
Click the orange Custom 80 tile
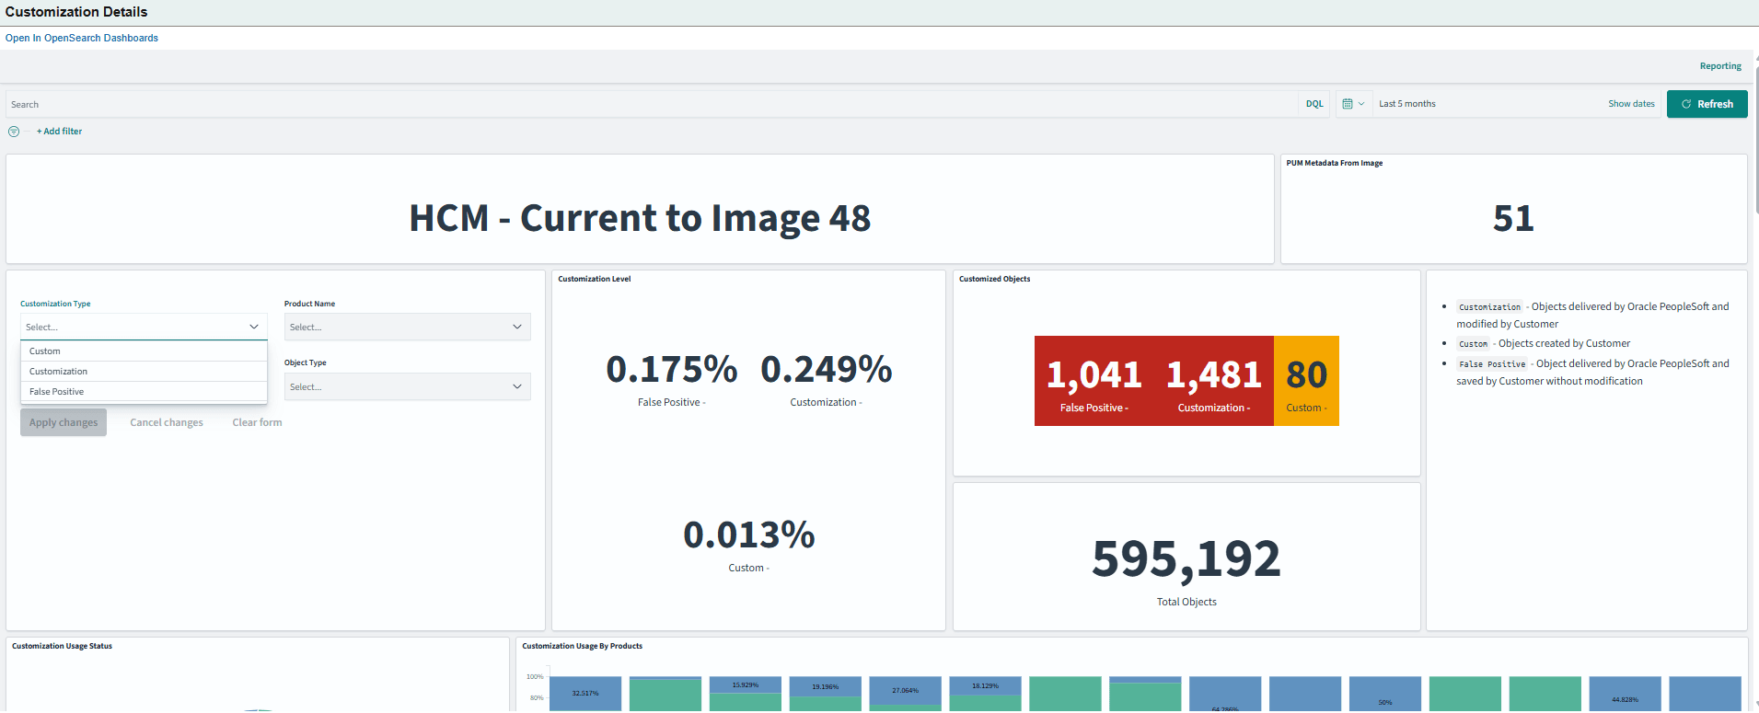click(1306, 381)
